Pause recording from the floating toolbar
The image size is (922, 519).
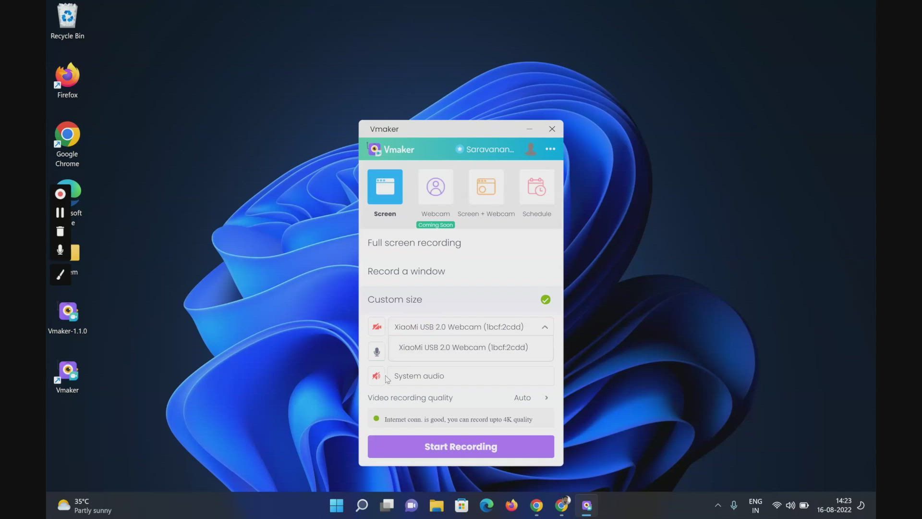[60, 212]
